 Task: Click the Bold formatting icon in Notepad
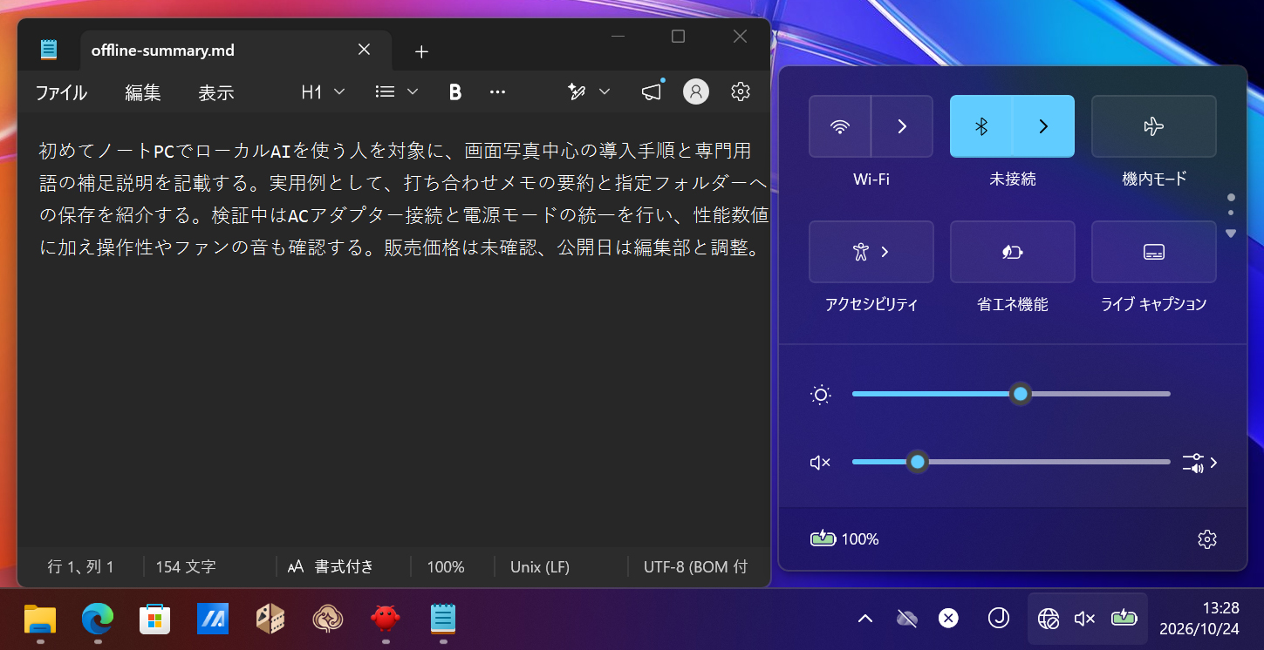pyautogui.click(x=454, y=91)
